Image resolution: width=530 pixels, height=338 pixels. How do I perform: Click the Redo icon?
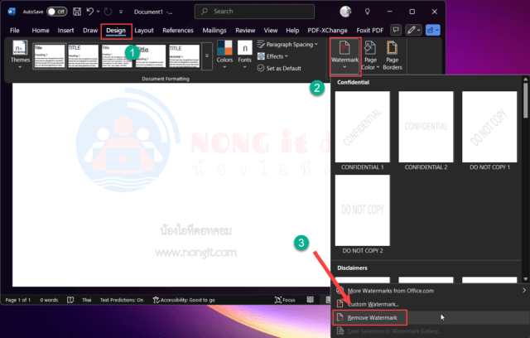pos(108,12)
